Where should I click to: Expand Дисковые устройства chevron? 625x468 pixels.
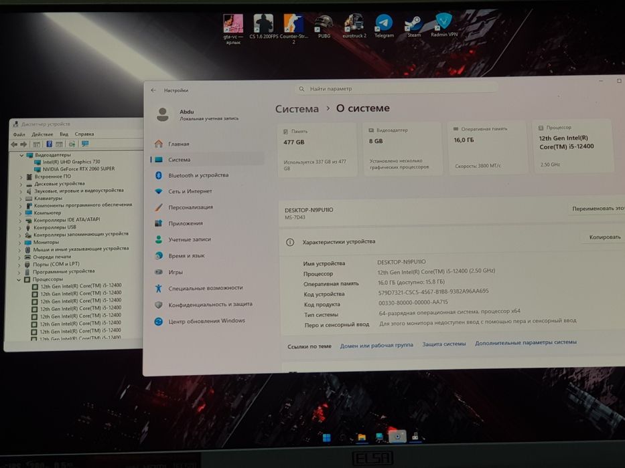[x=21, y=185]
